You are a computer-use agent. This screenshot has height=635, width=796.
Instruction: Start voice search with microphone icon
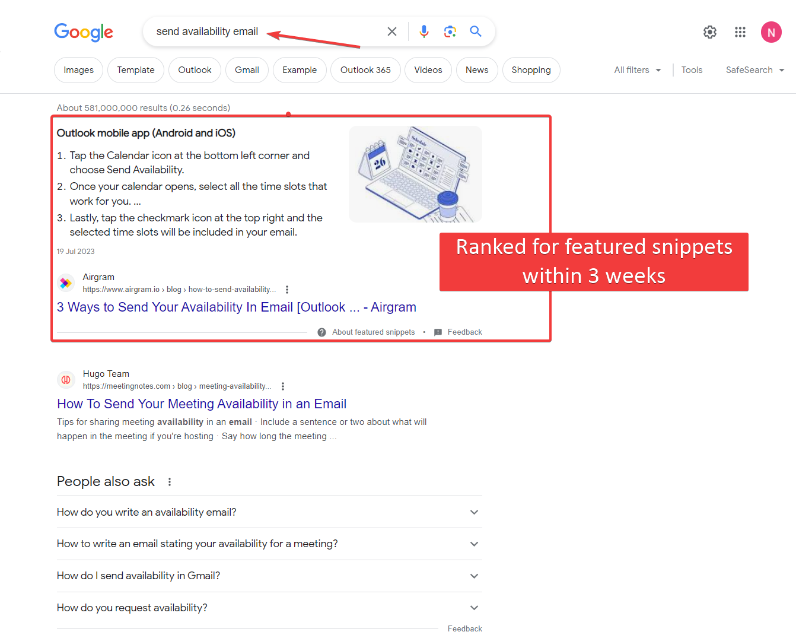[424, 31]
